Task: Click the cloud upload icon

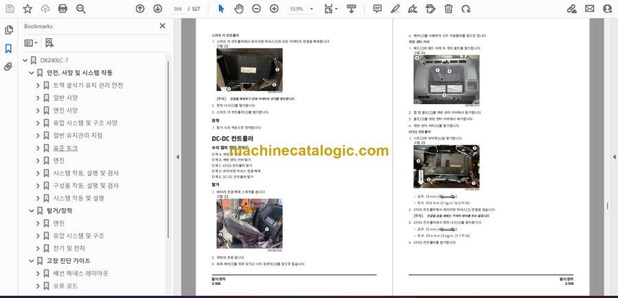Action: tap(45, 9)
